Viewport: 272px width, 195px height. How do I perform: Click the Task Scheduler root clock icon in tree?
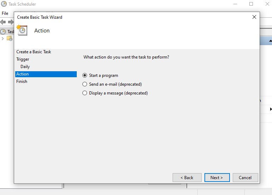pyautogui.click(x=3, y=31)
